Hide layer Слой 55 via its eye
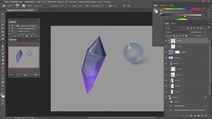 tap(166, 41)
